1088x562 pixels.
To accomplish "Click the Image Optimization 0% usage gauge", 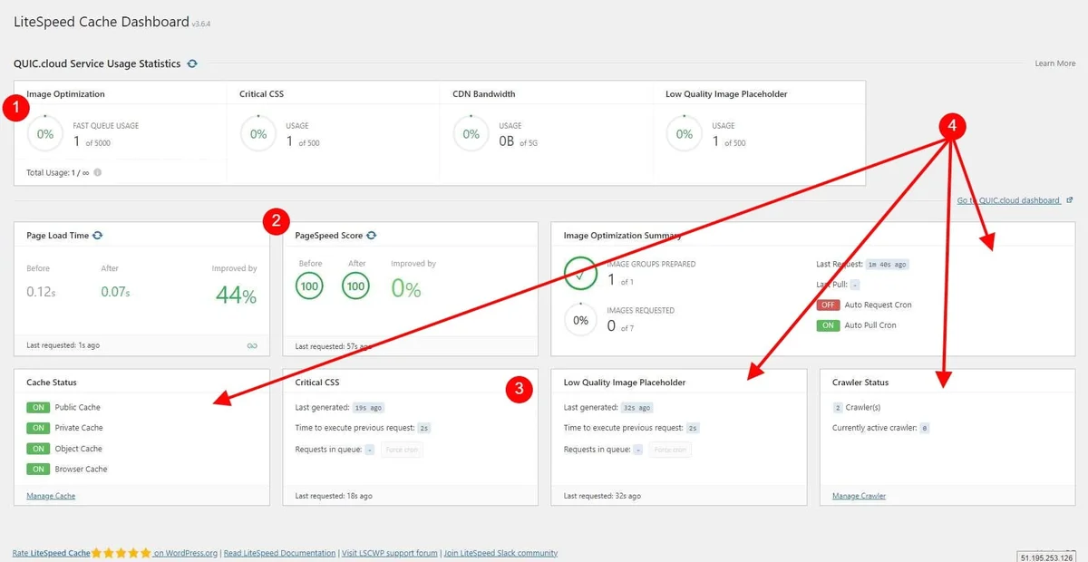I will pyautogui.click(x=45, y=134).
